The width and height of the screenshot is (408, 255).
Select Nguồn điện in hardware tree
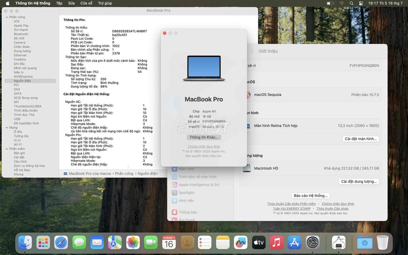30,80
